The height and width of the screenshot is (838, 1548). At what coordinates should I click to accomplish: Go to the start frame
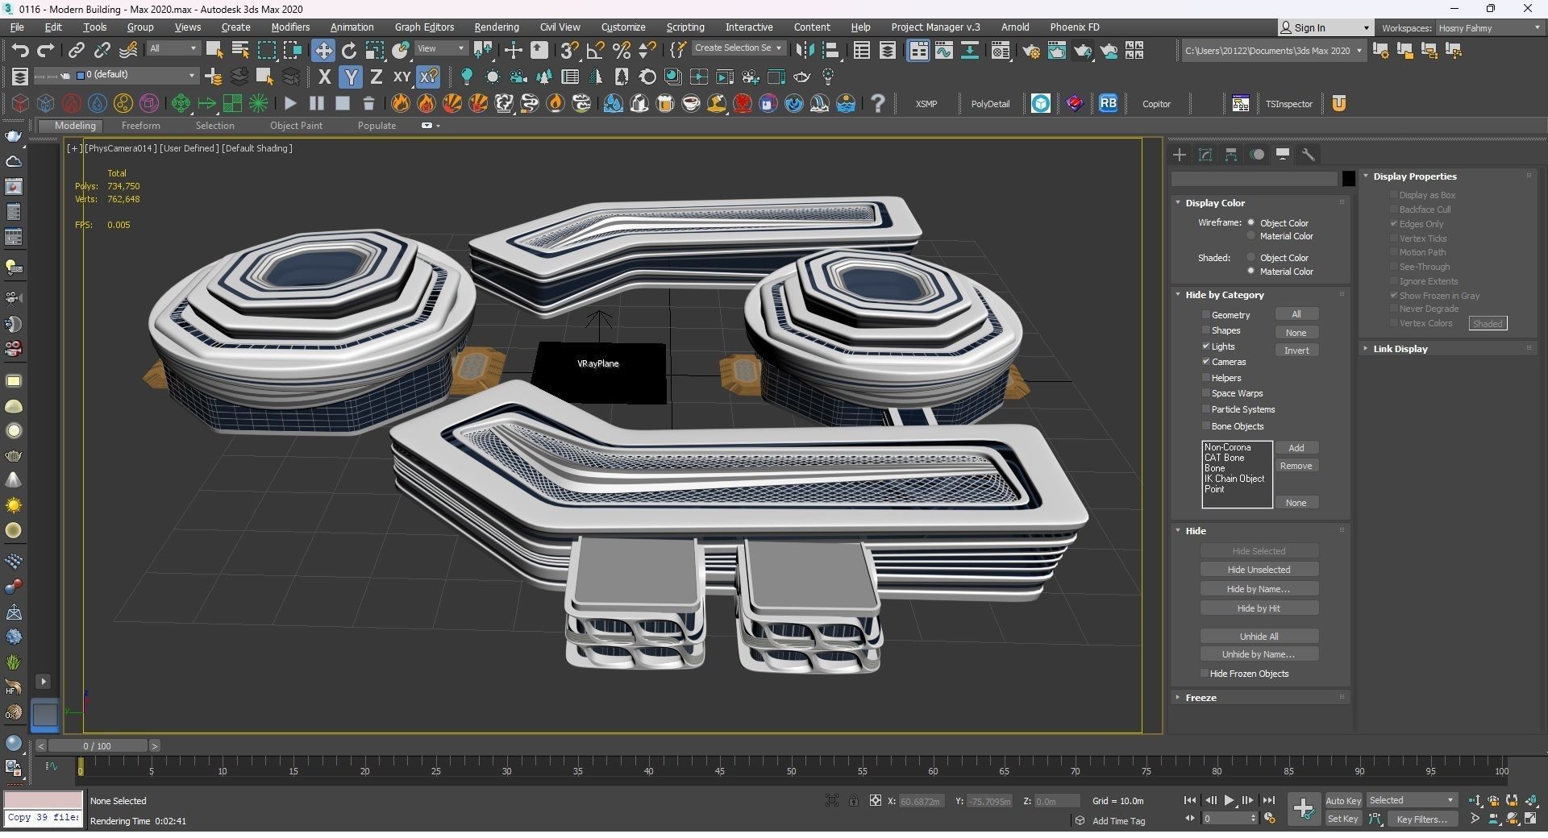pos(1189,800)
